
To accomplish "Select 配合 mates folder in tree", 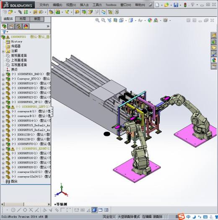I will pos(14,181).
